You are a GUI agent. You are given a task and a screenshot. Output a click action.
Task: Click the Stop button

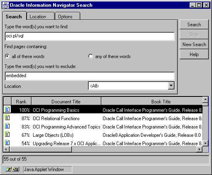click(x=194, y=35)
